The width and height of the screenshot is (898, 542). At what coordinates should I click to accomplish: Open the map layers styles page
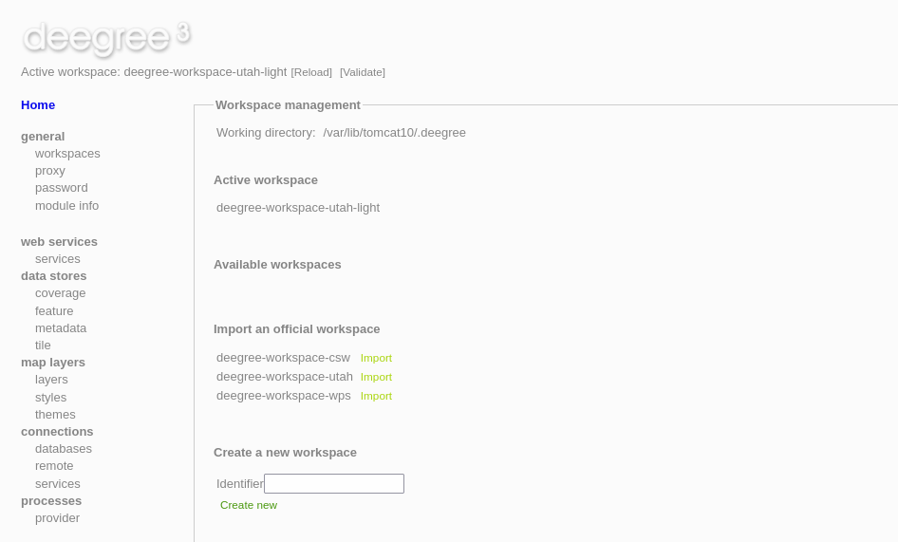pyautogui.click(x=50, y=398)
